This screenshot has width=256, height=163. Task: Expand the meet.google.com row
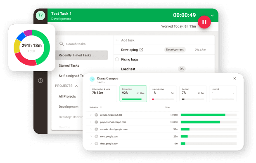point(91,136)
